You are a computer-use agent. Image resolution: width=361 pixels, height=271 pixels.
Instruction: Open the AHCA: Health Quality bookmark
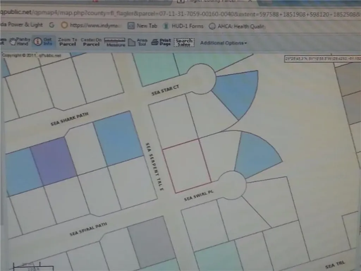[x=237, y=26]
